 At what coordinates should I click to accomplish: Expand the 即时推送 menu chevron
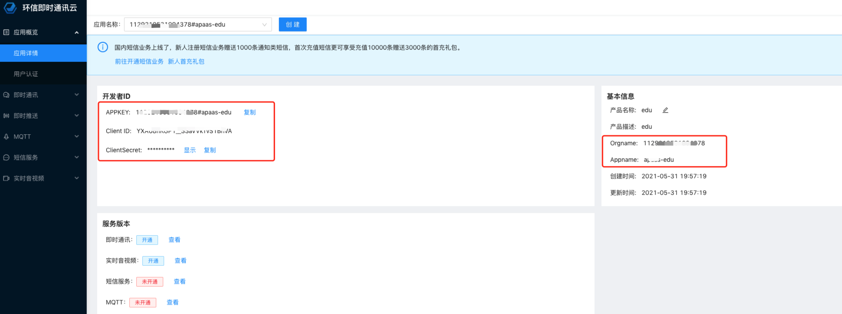tap(77, 116)
